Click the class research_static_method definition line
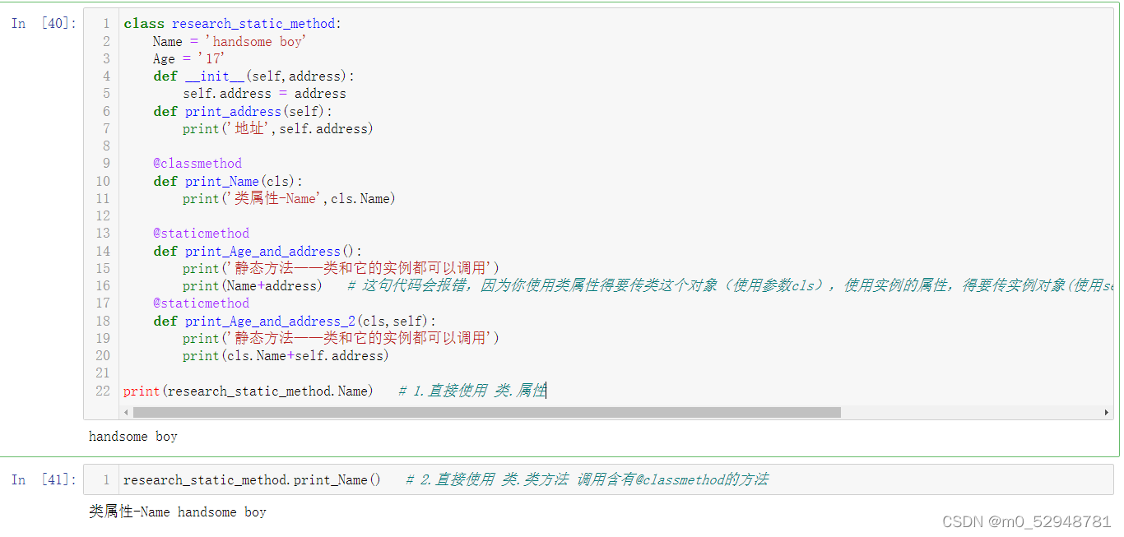Image resolution: width=1124 pixels, height=537 pixels. point(230,23)
